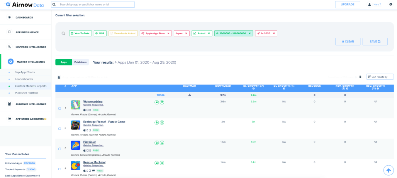Click the UPGRADE button
397x178 pixels.
tap(348, 5)
